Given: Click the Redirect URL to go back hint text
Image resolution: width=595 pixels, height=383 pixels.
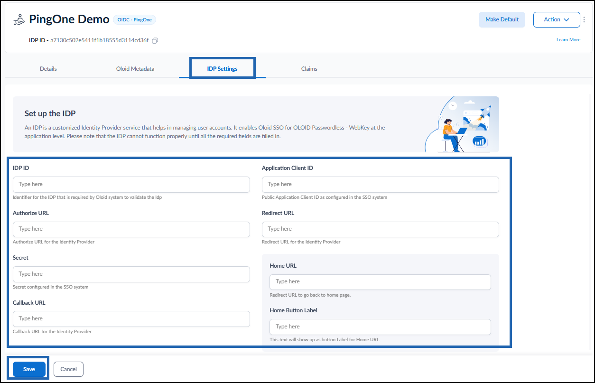Looking at the screenshot, I should coord(310,295).
